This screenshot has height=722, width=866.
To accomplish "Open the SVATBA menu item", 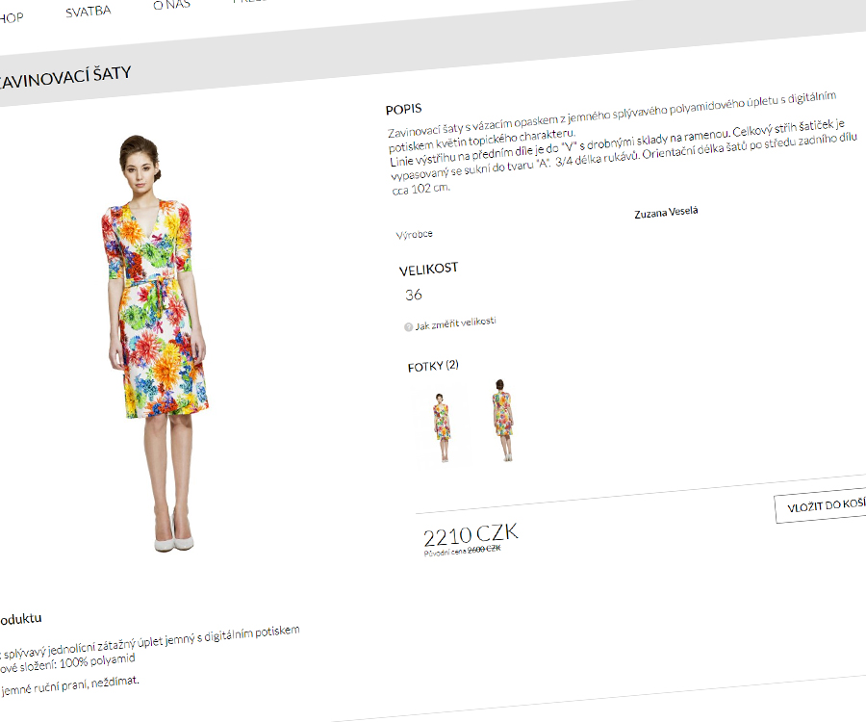I will pos(88,12).
